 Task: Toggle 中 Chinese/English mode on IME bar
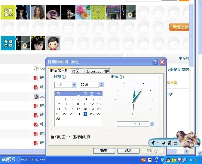(153, 143)
